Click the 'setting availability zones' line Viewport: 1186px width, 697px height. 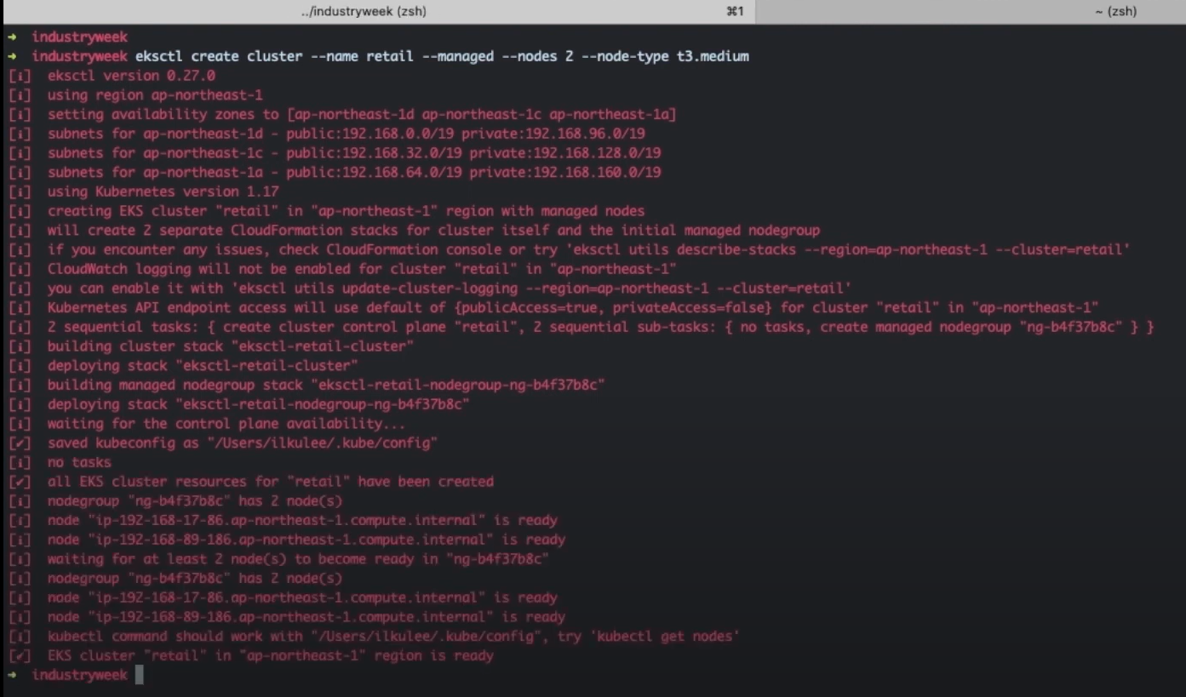pyautogui.click(x=341, y=114)
